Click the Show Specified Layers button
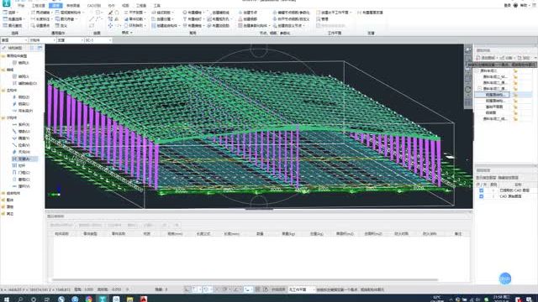 point(486,178)
